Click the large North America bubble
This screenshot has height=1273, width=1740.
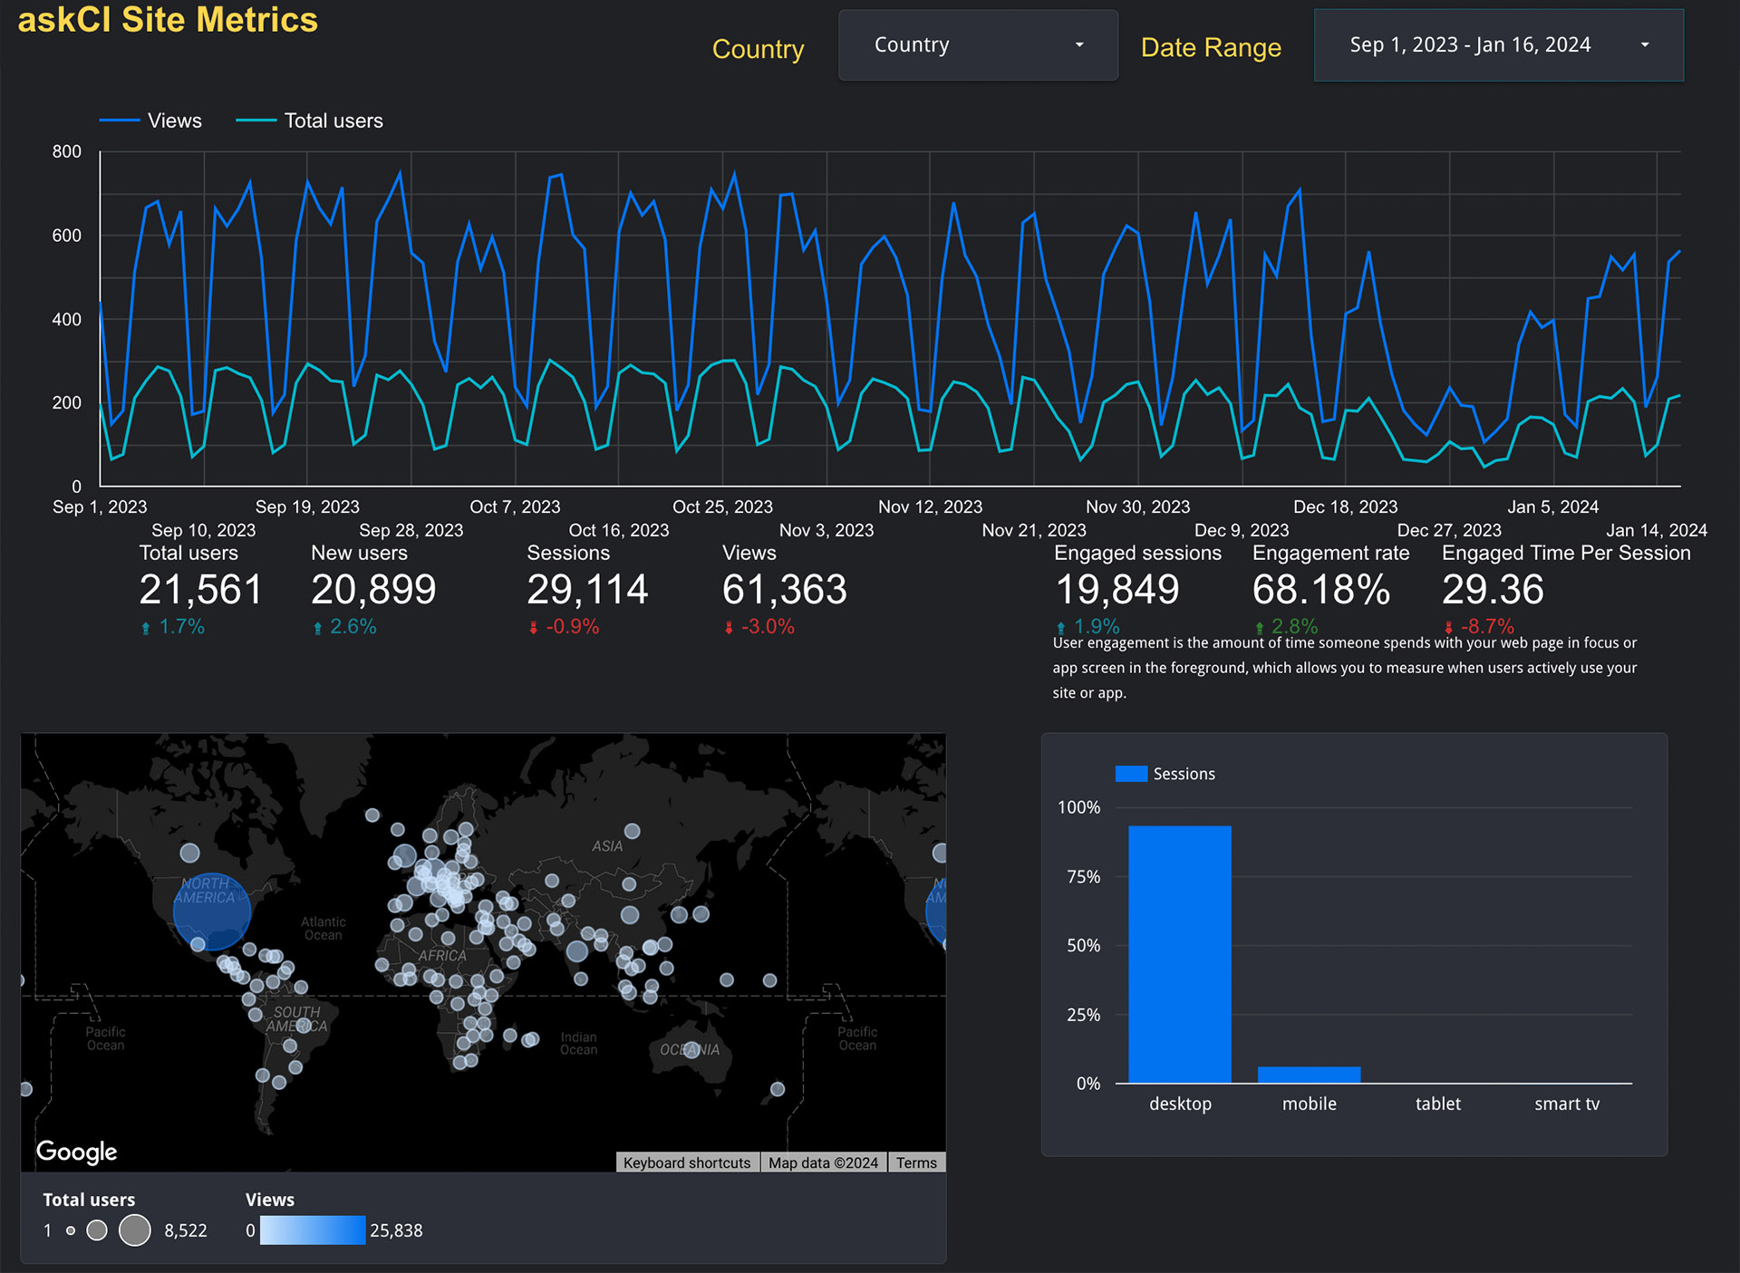click(x=211, y=911)
